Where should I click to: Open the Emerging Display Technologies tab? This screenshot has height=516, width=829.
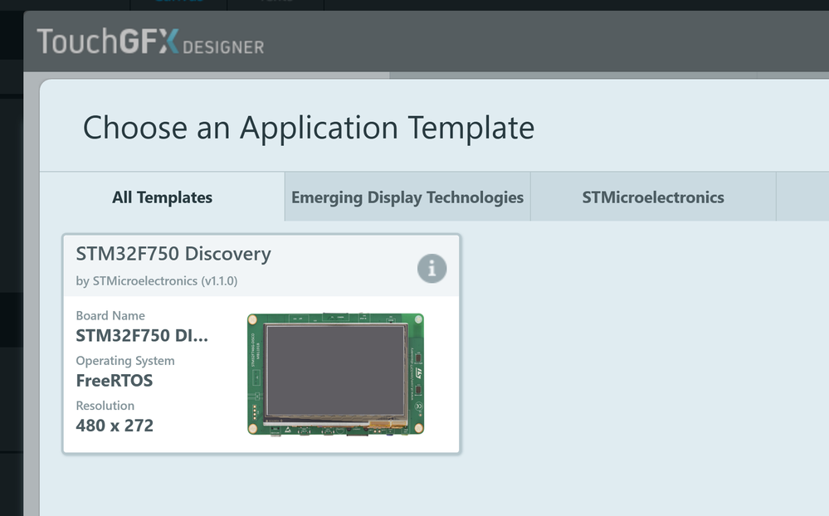pyautogui.click(x=407, y=197)
